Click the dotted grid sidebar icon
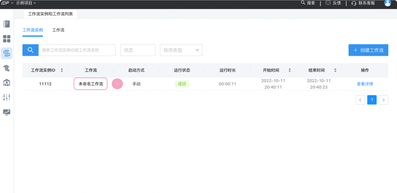The height and width of the screenshot is (193, 397). [7, 97]
